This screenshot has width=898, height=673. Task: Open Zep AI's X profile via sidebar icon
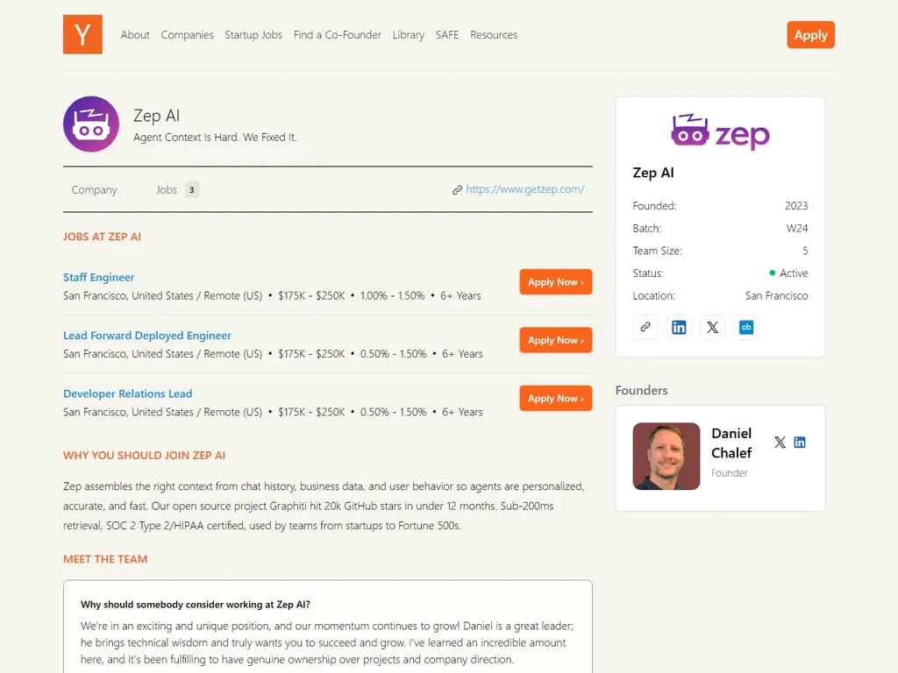click(x=712, y=327)
